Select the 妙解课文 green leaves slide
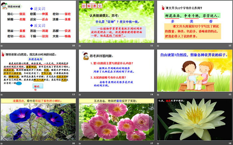The image size is (233, 145). [116, 22]
